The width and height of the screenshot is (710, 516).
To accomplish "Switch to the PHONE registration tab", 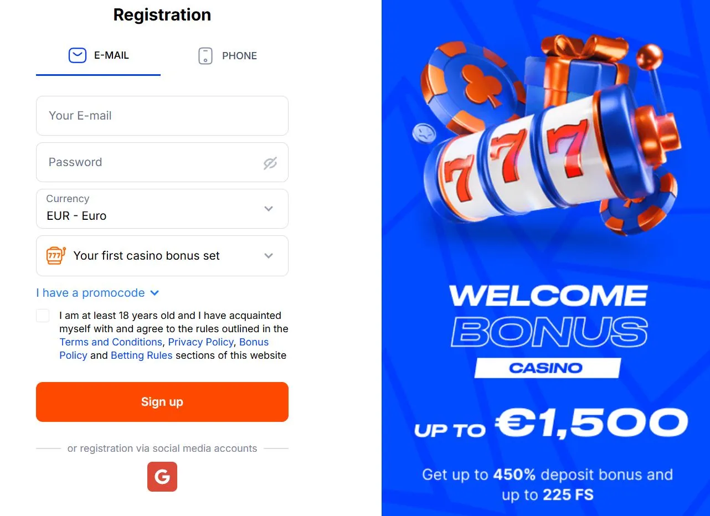I will click(228, 56).
